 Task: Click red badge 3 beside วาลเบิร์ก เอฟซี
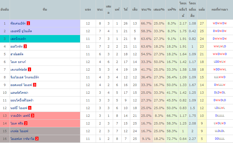coord(33,116)
